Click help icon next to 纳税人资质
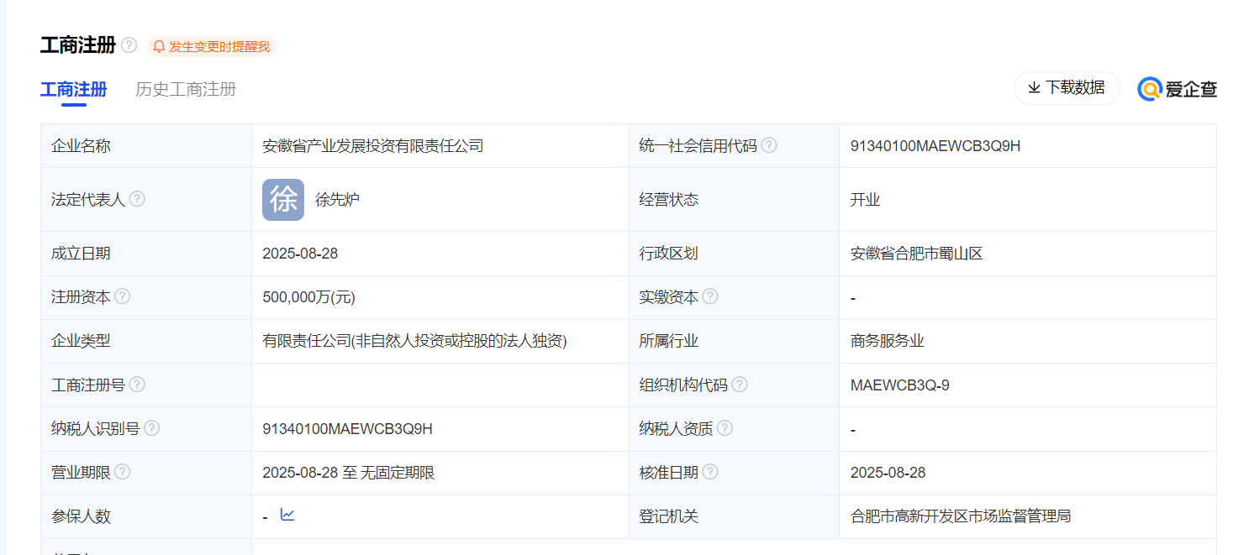 (x=725, y=428)
